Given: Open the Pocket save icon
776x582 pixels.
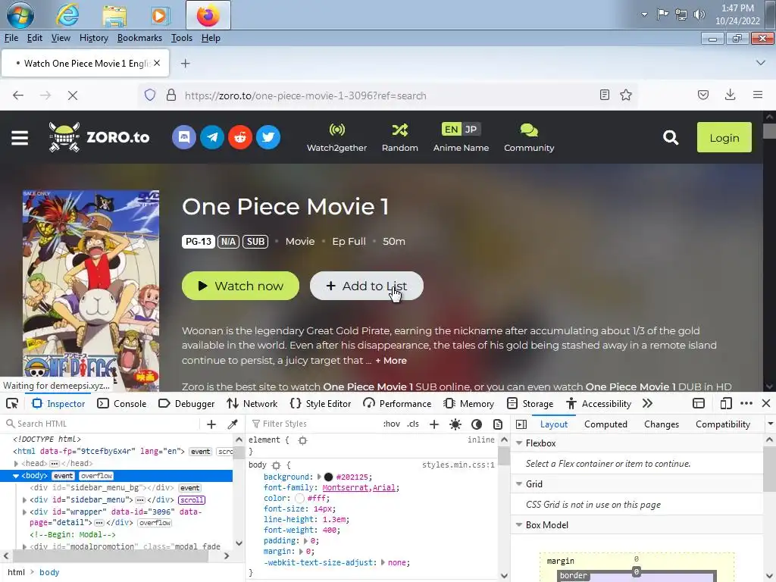Looking at the screenshot, I should pyautogui.click(x=703, y=95).
